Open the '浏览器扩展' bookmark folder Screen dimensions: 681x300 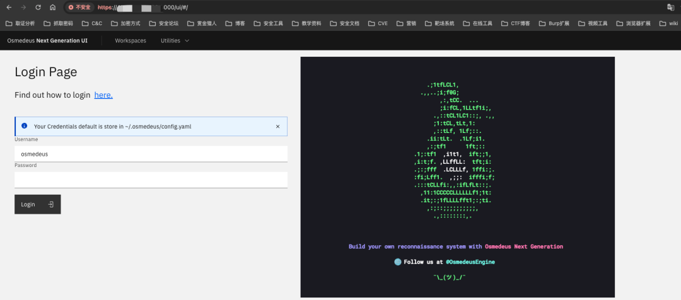(x=633, y=23)
